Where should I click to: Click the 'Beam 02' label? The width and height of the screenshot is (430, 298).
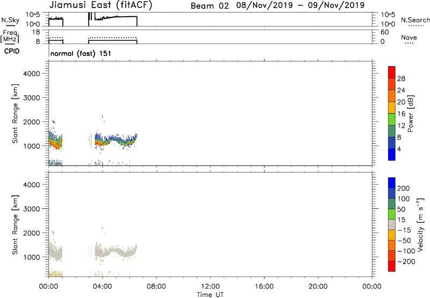tap(210, 5)
